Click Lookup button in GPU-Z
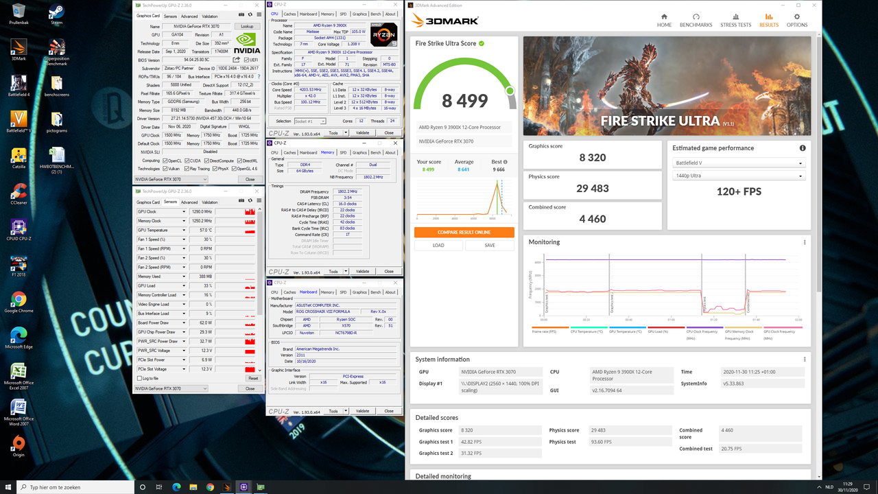This screenshot has width=878, height=494. 248,27
